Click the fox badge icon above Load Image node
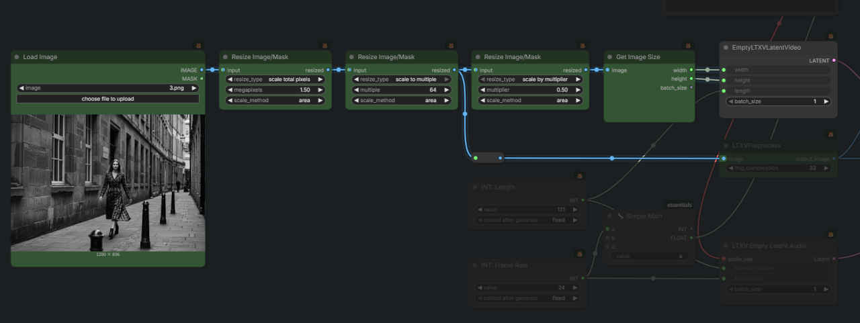The height and width of the screenshot is (323, 860). 198,46
